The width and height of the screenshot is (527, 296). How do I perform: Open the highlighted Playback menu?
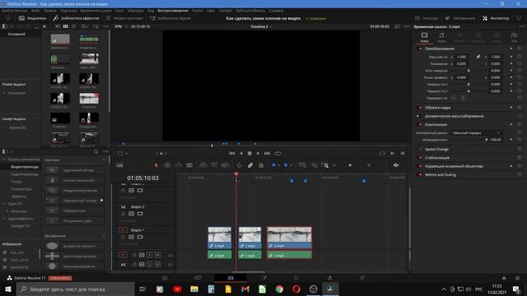tap(173, 11)
